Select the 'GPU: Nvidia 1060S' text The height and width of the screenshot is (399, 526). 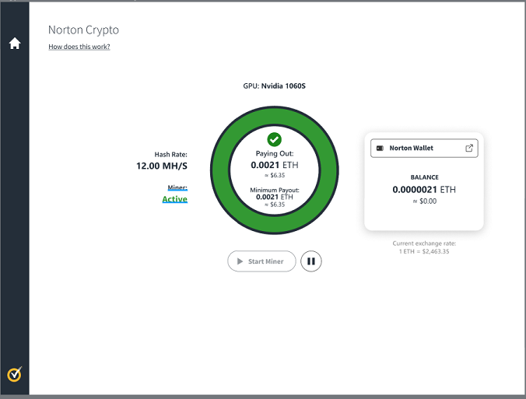click(x=274, y=86)
